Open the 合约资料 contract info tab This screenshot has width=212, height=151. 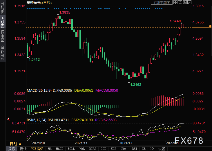[x=3, y=53]
